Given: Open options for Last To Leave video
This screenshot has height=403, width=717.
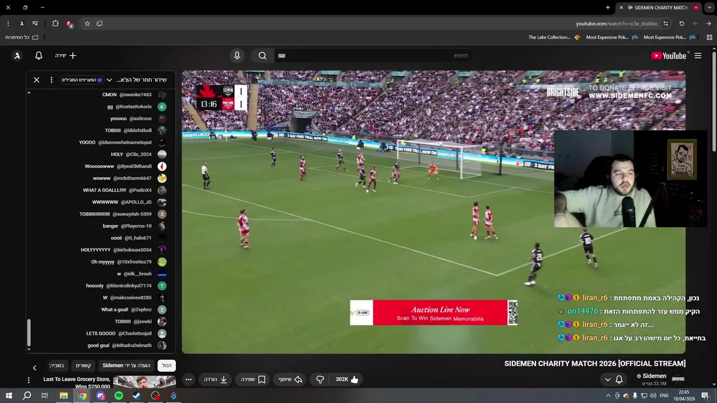Looking at the screenshot, I should coord(29,380).
